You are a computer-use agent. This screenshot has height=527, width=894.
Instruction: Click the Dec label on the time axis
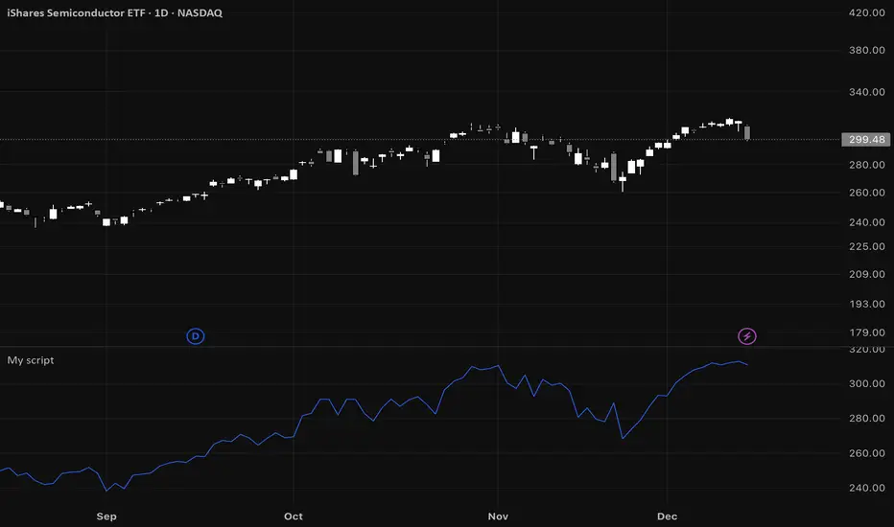(x=667, y=516)
